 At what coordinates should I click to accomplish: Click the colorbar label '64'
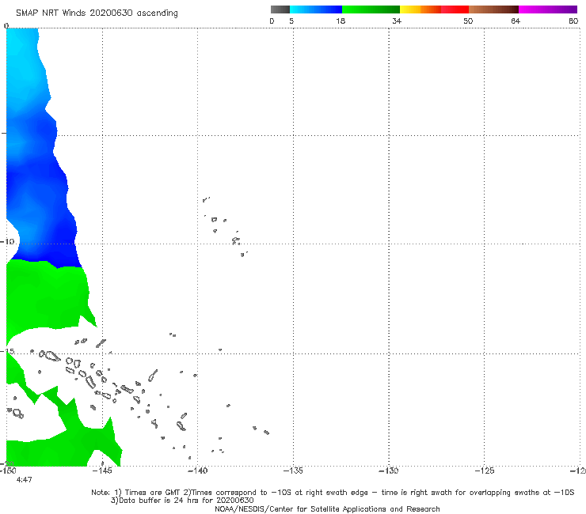[516, 21]
